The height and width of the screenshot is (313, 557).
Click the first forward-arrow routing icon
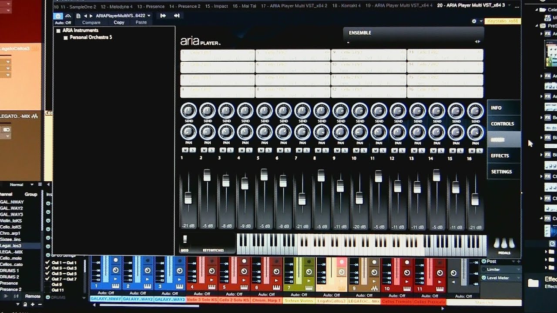pos(163,16)
